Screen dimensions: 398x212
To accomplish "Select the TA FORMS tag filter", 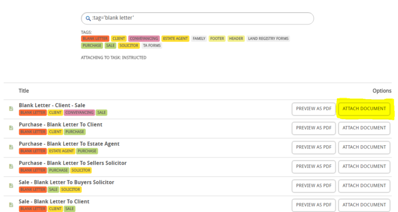I will point(152,46).
